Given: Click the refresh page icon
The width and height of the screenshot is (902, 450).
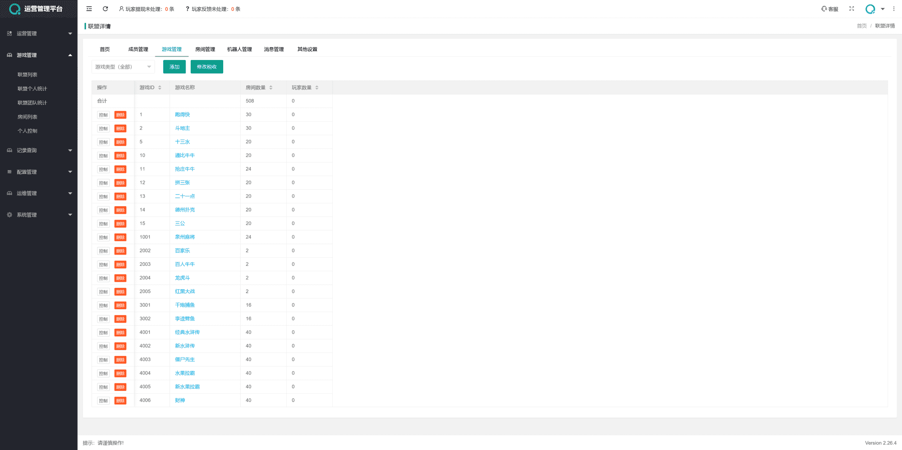Looking at the screenshot, I should [x=105, y=9].
